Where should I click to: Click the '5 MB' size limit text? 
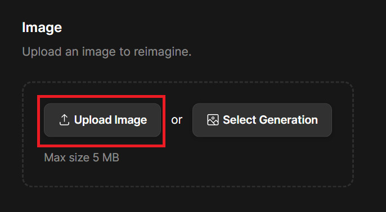pyautogui.click(x=106, y=157)
